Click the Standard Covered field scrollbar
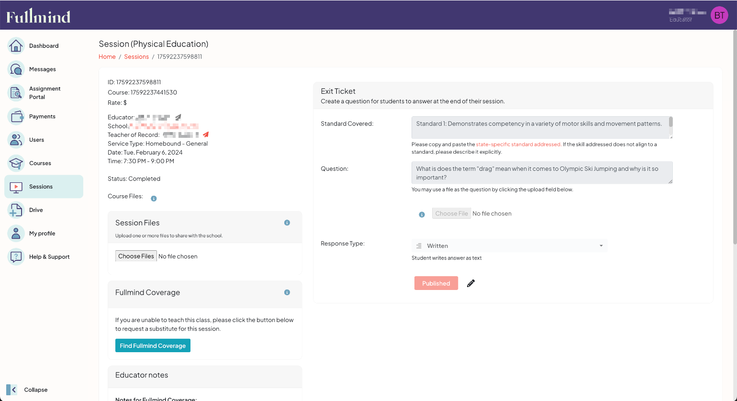The image size is (737, 401). 670,123
